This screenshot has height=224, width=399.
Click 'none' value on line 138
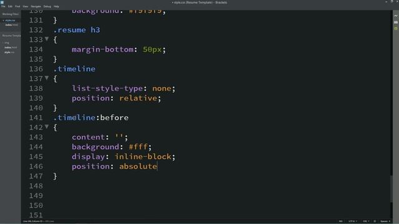point(161,88)
